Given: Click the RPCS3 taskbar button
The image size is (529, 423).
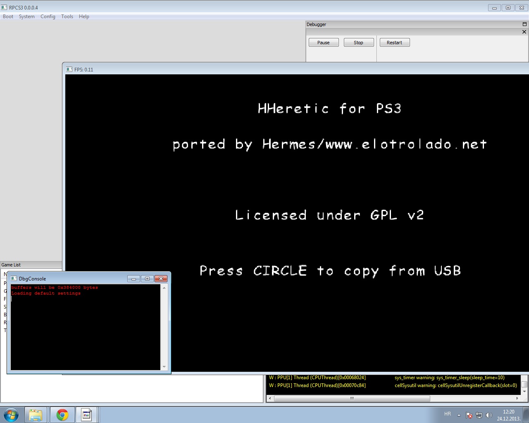Looking at the screenshot, I should pyautogui.click(x=86, y=415).
